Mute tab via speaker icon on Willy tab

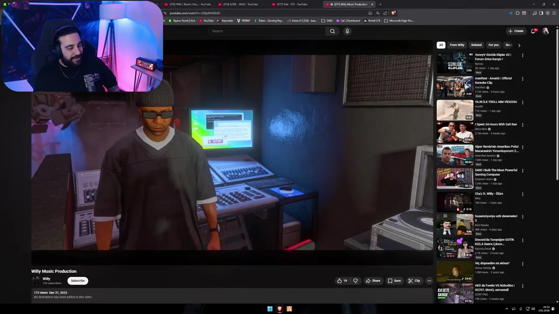[x=331, y=4]
